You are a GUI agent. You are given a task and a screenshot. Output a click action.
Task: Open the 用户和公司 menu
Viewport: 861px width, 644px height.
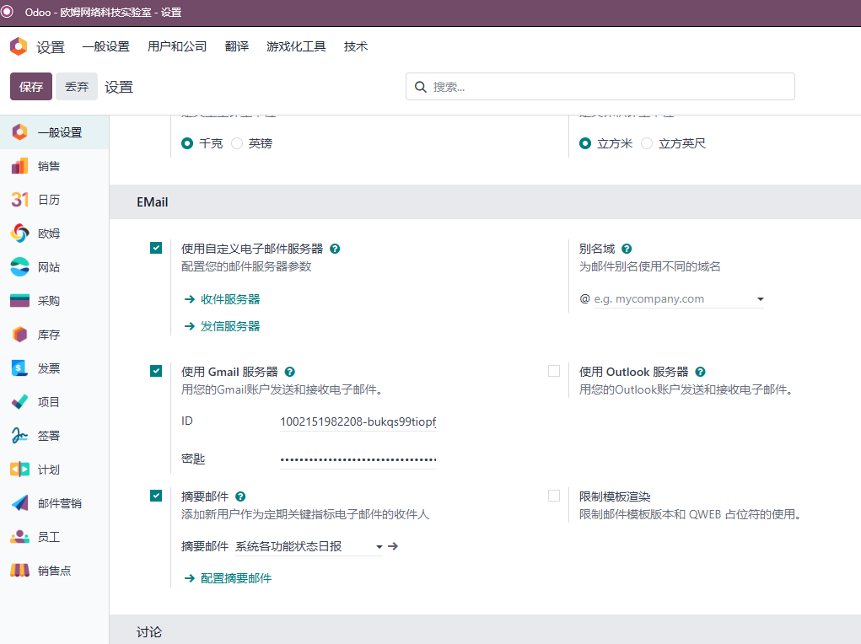pyautogui.click(x=177, y=46)
